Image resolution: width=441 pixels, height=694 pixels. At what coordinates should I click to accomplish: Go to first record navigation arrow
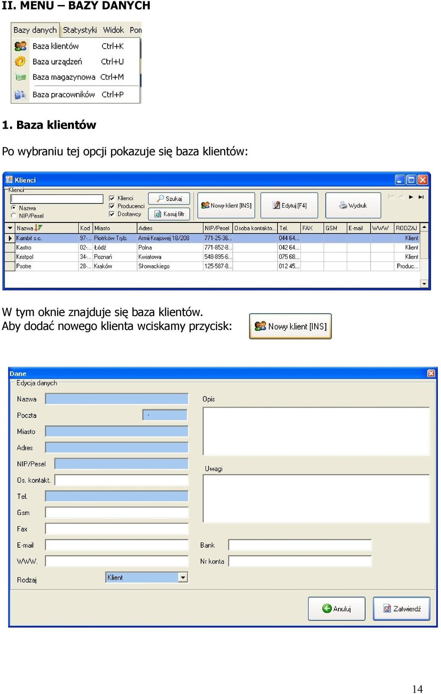(x=391, y=197)
